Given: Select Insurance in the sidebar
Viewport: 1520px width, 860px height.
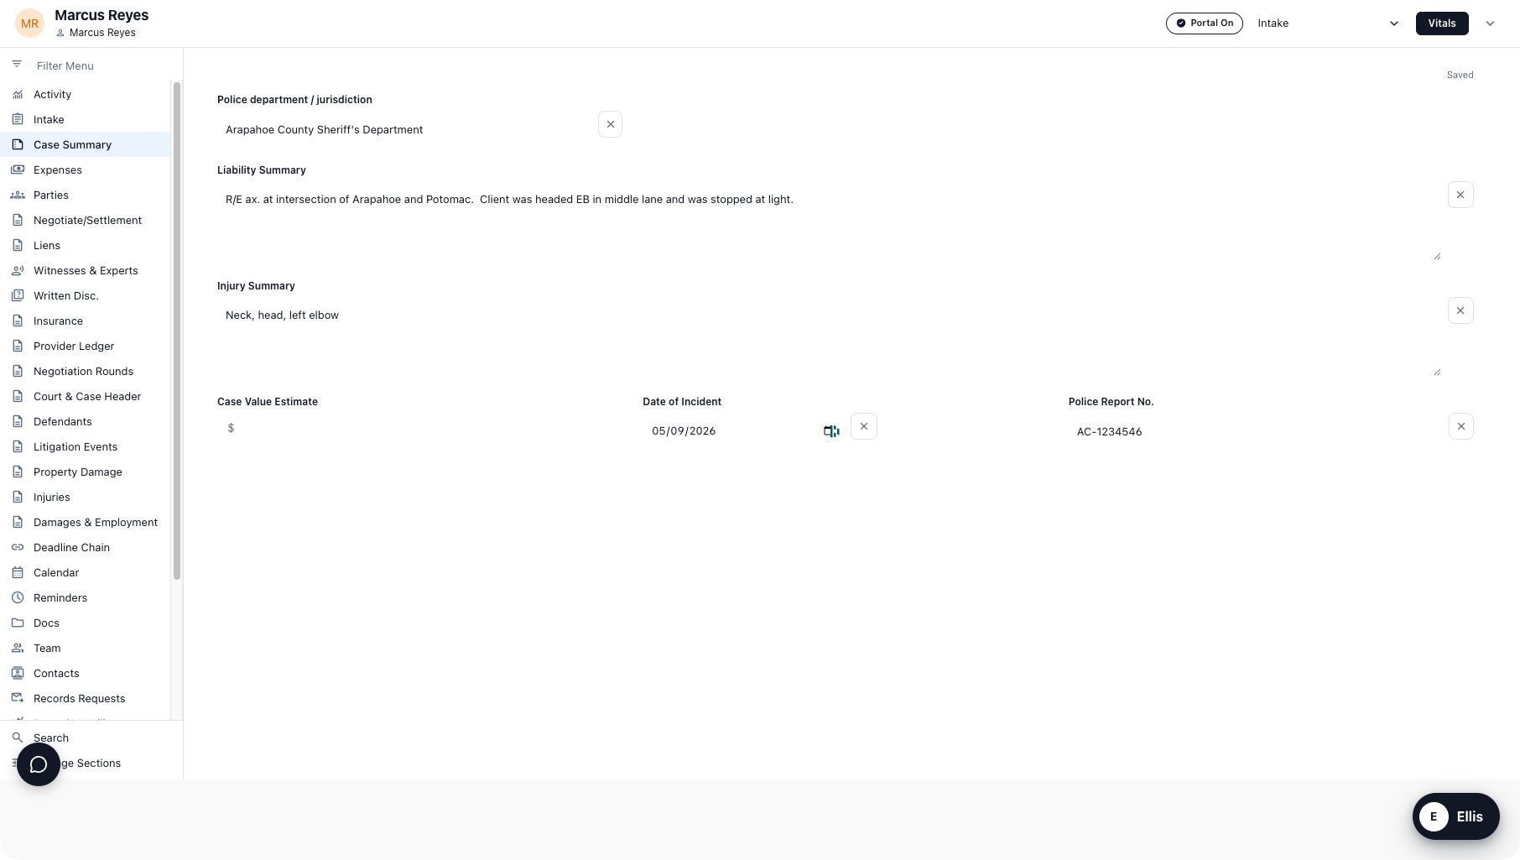Looking at the screenshot, I should point(86,321).
